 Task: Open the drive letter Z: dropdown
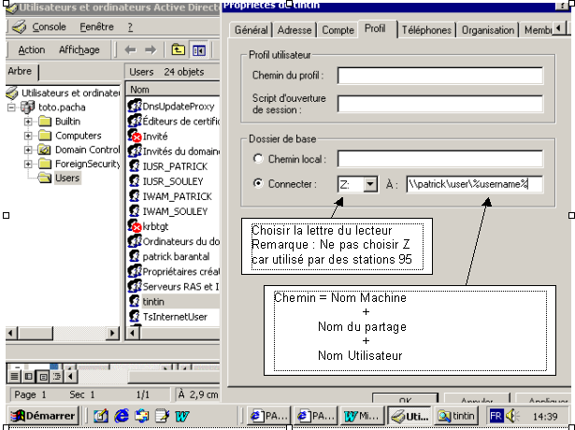[x=370, y=185]
